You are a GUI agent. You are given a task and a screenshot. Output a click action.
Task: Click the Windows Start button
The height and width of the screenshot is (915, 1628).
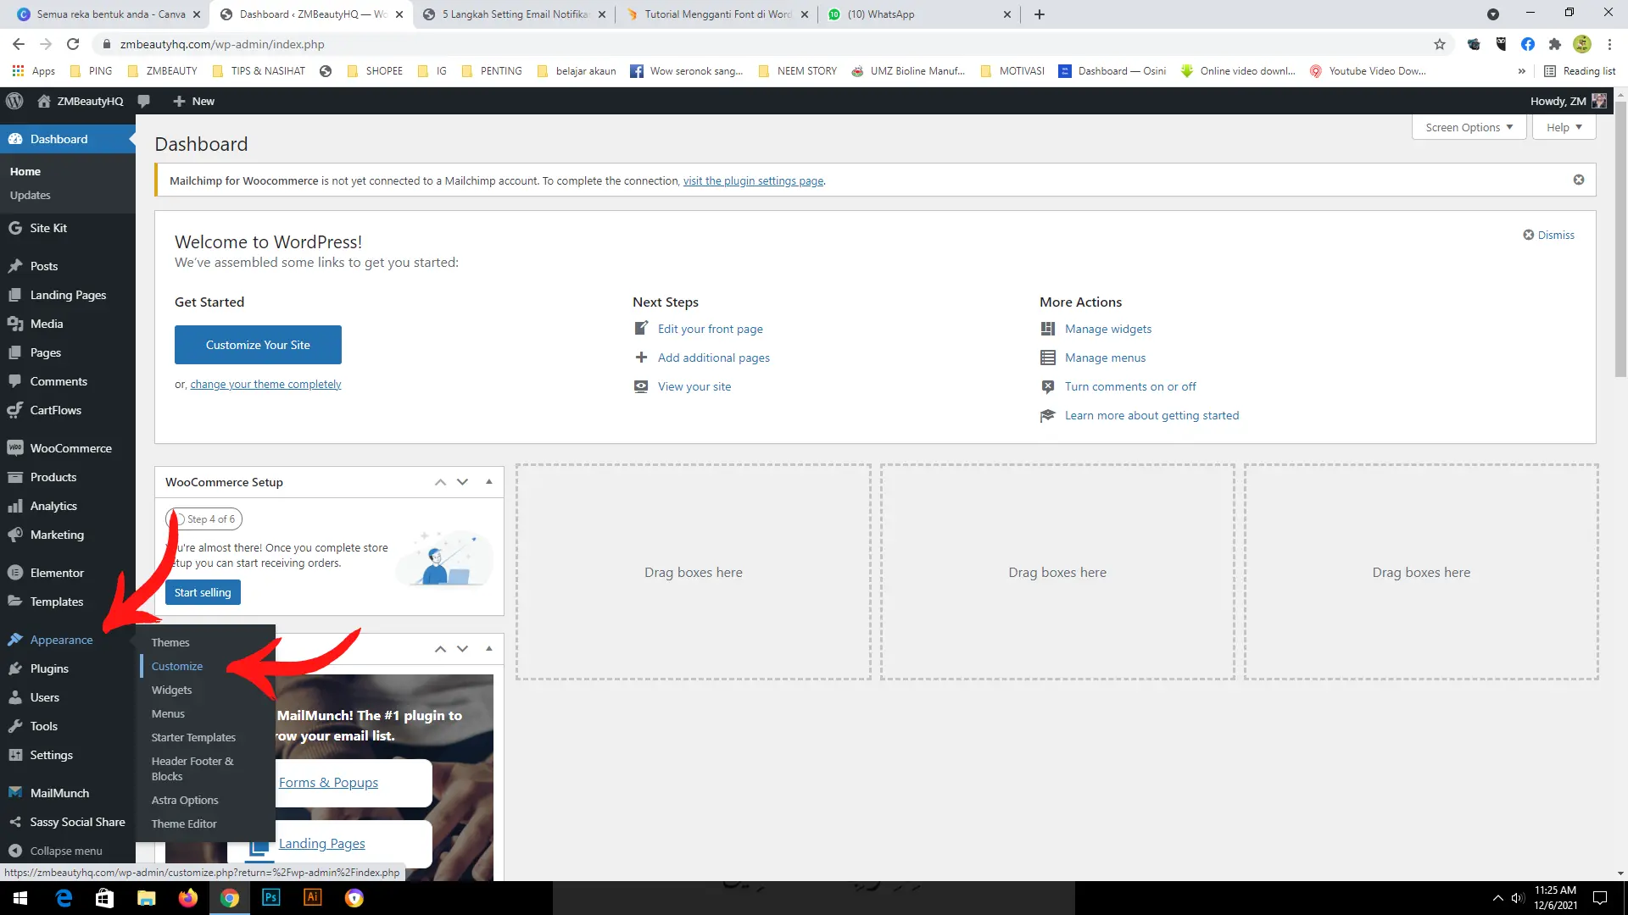(20, 897)
